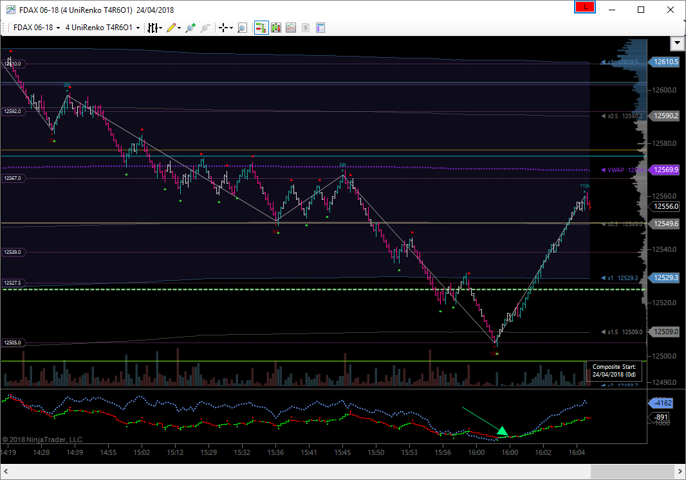This screenshot has width=686, height=480.
Task: Toggle the zoom frame magnifier tool
Action: [242, 28]
